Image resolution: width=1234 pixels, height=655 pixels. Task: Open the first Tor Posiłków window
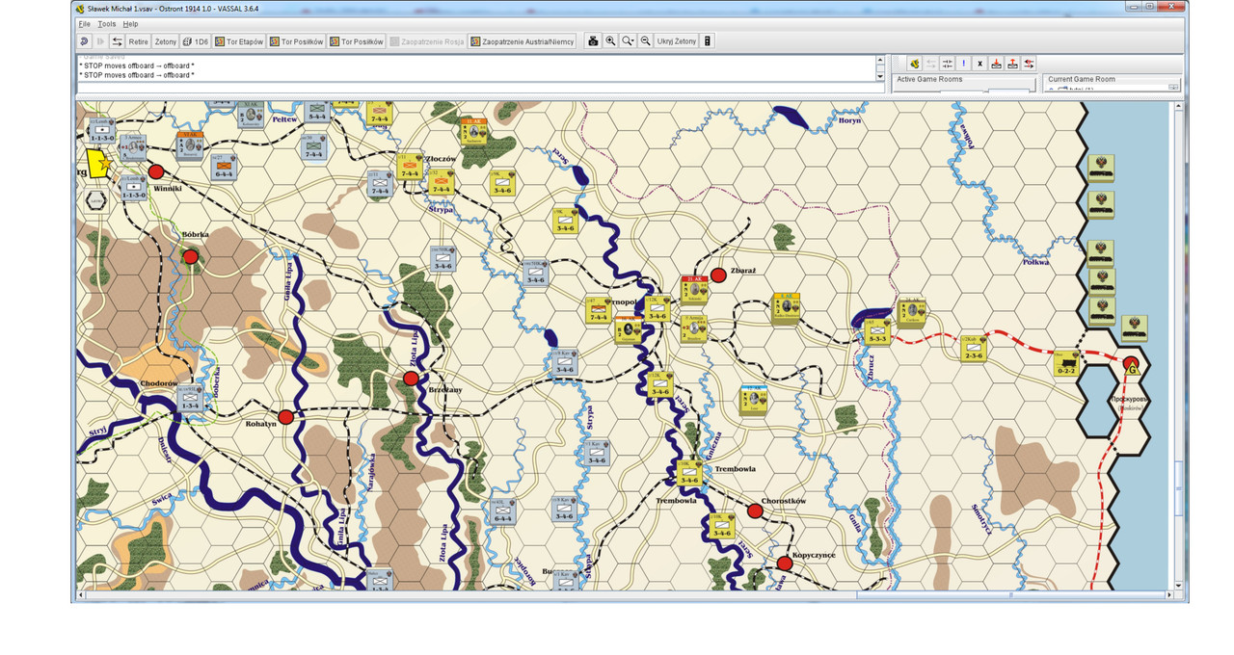click(296, 41)
